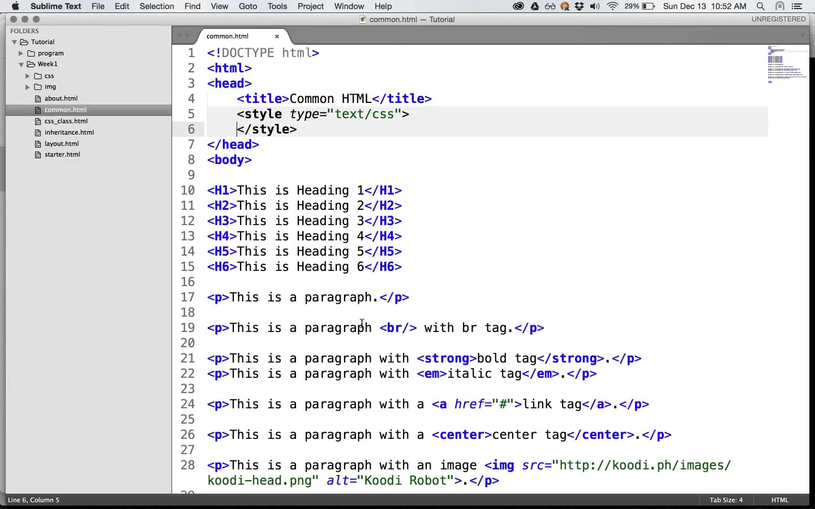Image resolution: width=815 pixels, height=509 pixels.
Task: Open css_class.html file
Action: pyautogui.click(x=66, y=121)
